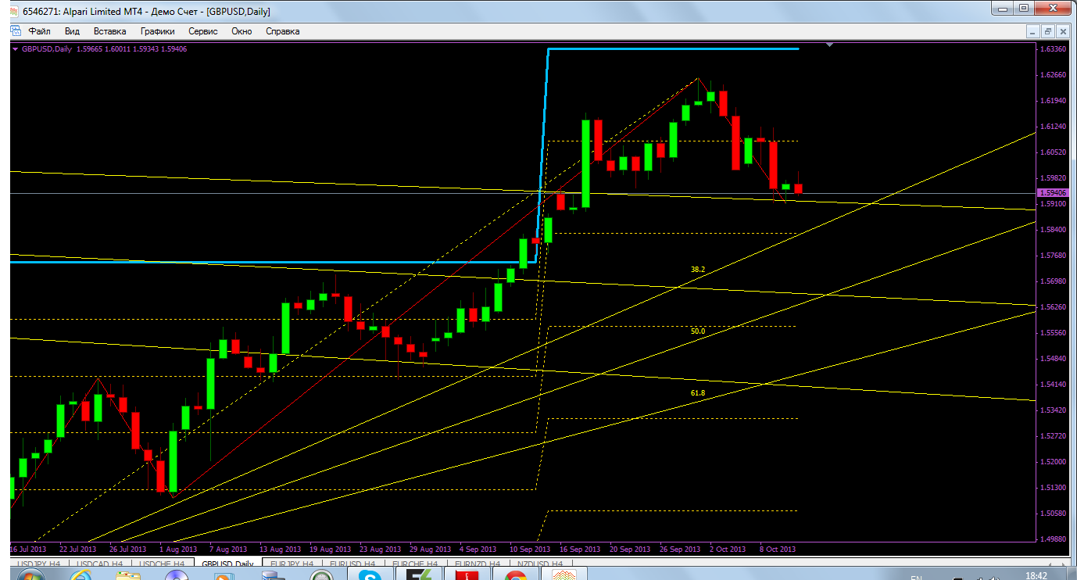
Task: Switch to the EURNZD,H4 chart tab
Action: pyautogui.click(x=478, y=564)
